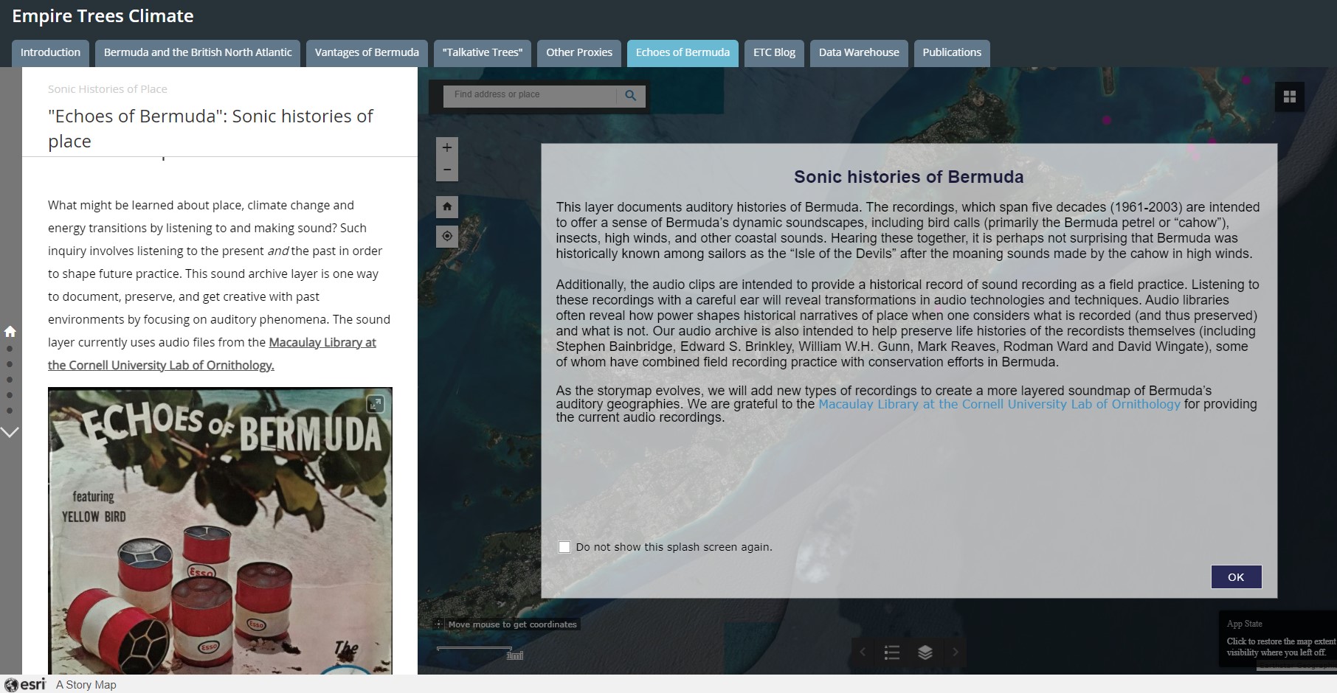This screenshot has height=693, width=1337.
Task: Click the map zoom in plus button
Action: 446,147
